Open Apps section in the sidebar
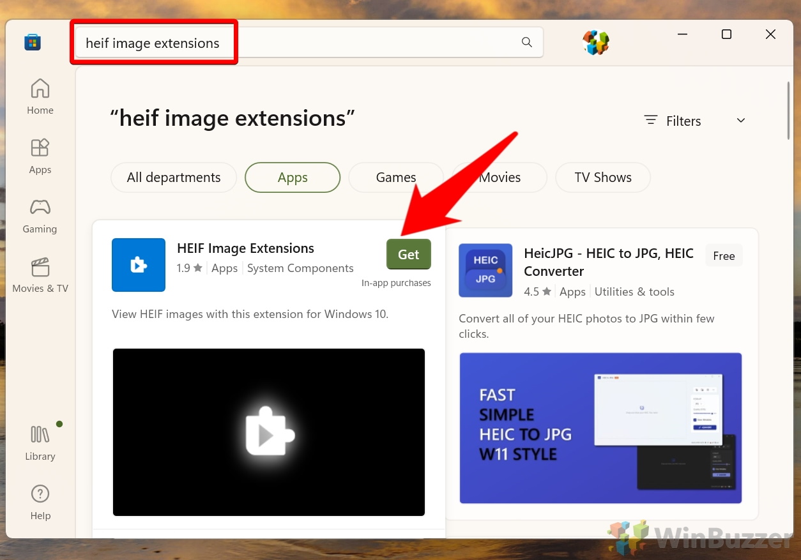 pos(40,156)
